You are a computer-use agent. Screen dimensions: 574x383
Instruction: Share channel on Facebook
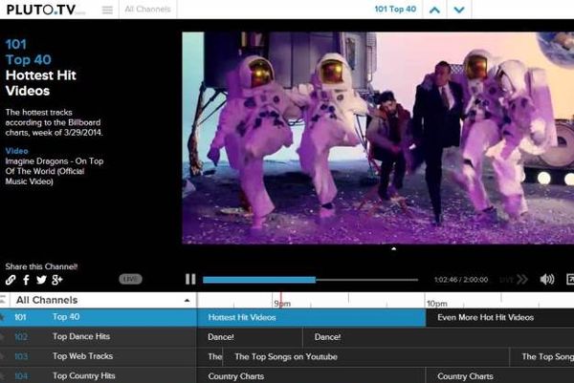click(x=26, y=280)
